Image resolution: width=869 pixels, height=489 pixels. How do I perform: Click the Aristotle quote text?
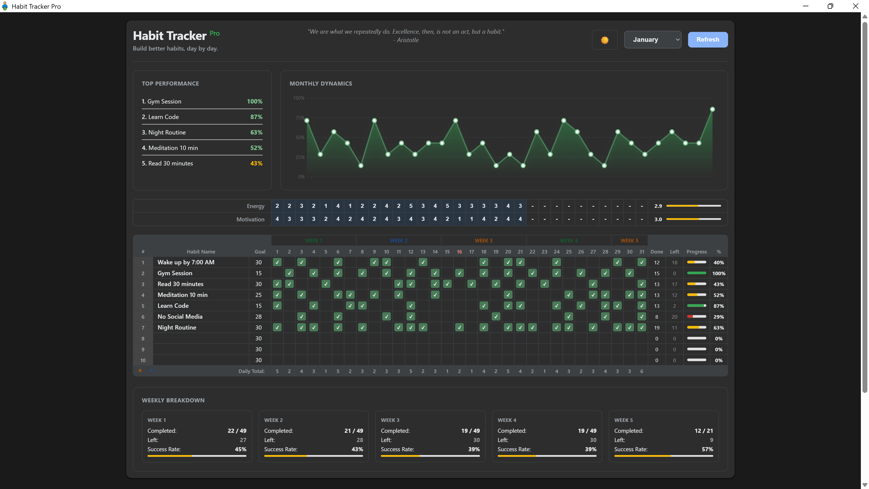click(406, 36)
